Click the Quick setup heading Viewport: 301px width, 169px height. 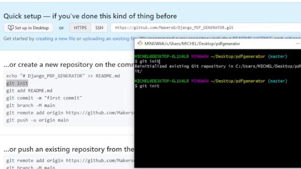point(90,16)
